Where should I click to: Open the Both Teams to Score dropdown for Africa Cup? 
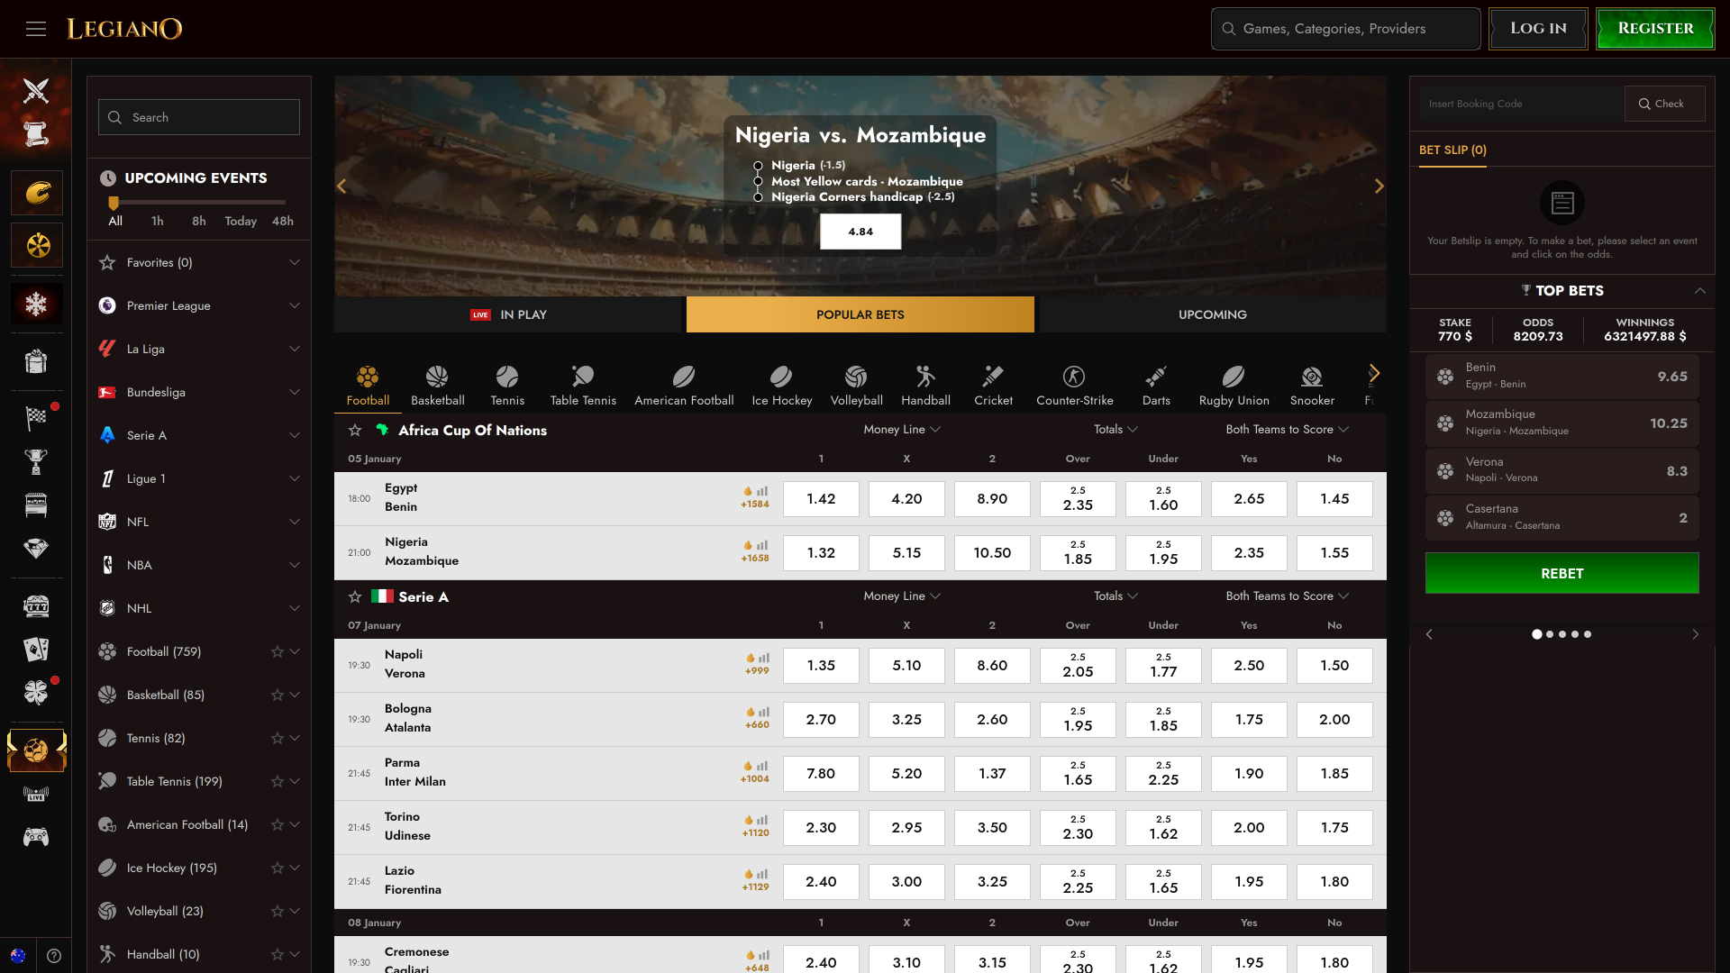pyautogui.click(x=1287, y=430)
